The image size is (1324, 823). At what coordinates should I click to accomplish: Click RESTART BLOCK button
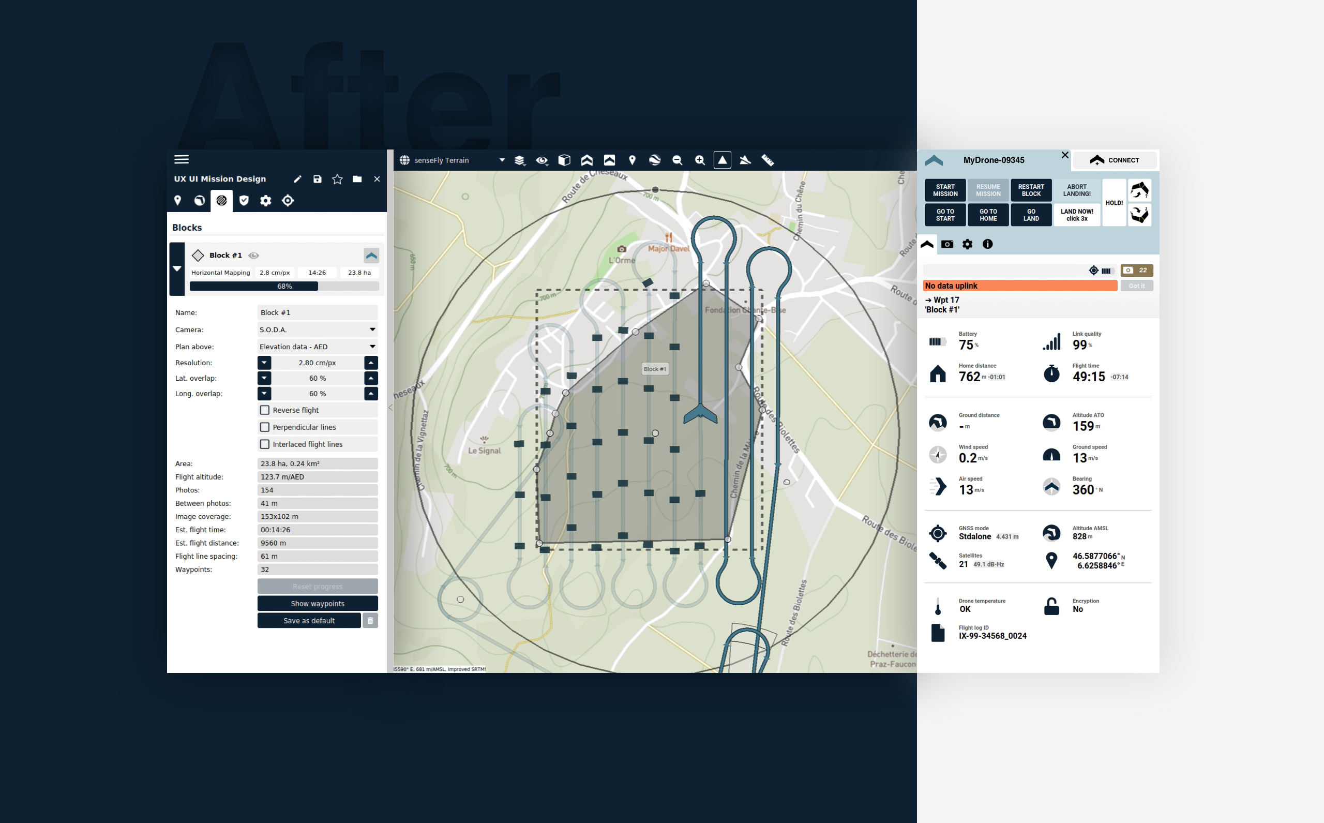1031,190
